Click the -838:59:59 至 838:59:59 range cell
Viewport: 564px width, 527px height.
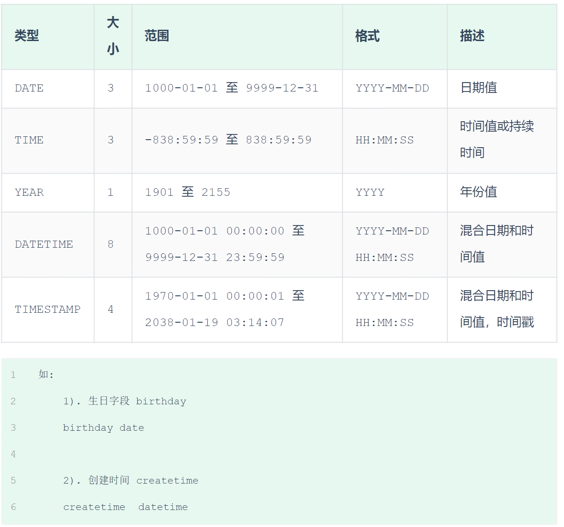tap(228, 140)
